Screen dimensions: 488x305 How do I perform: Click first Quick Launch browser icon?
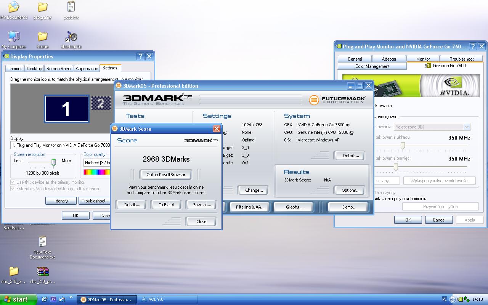[44, 299]
